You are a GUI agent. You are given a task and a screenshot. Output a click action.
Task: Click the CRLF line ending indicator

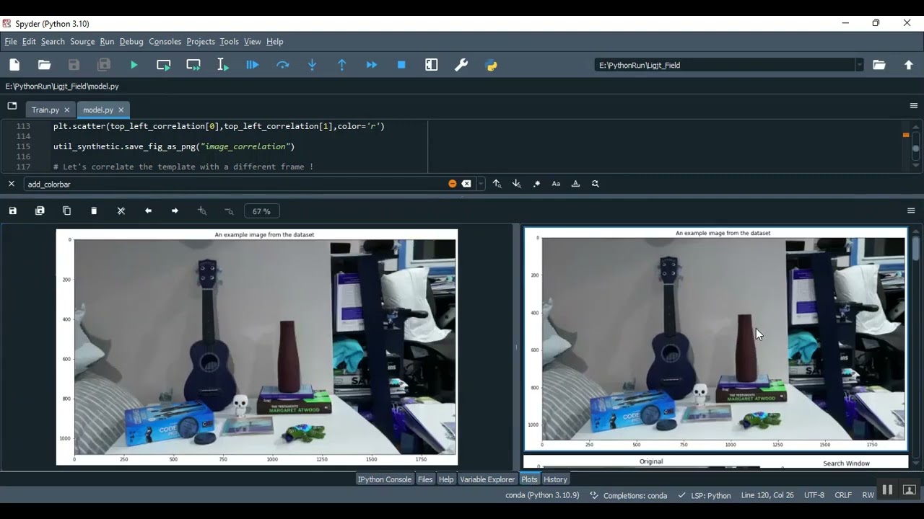(843, 495)
